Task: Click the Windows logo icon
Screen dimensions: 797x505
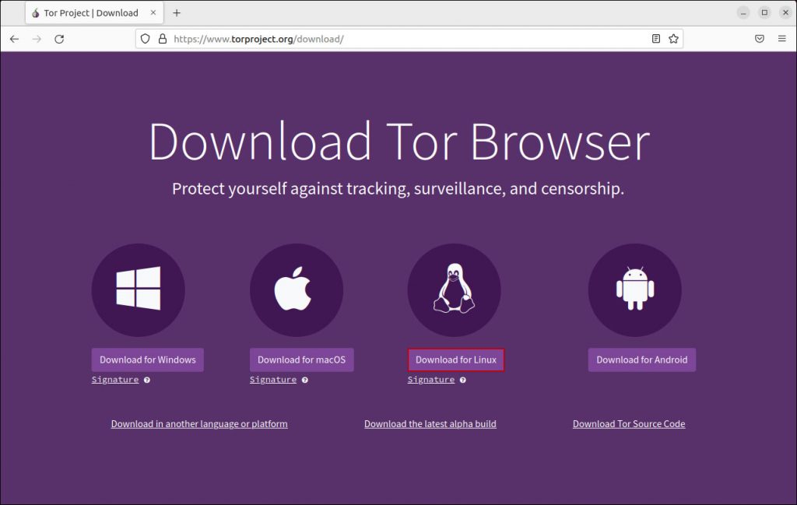Action: pyautogui.click(x=139, y=289)
